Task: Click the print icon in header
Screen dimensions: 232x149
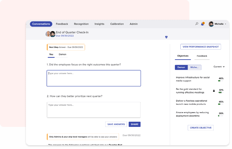Action: pyautogui.click(x=166, y=37)
